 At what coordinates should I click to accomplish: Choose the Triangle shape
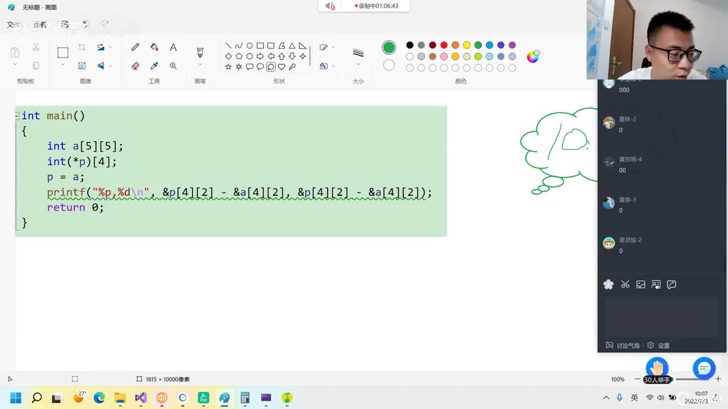pyautogui.click(x=292, y=46)
